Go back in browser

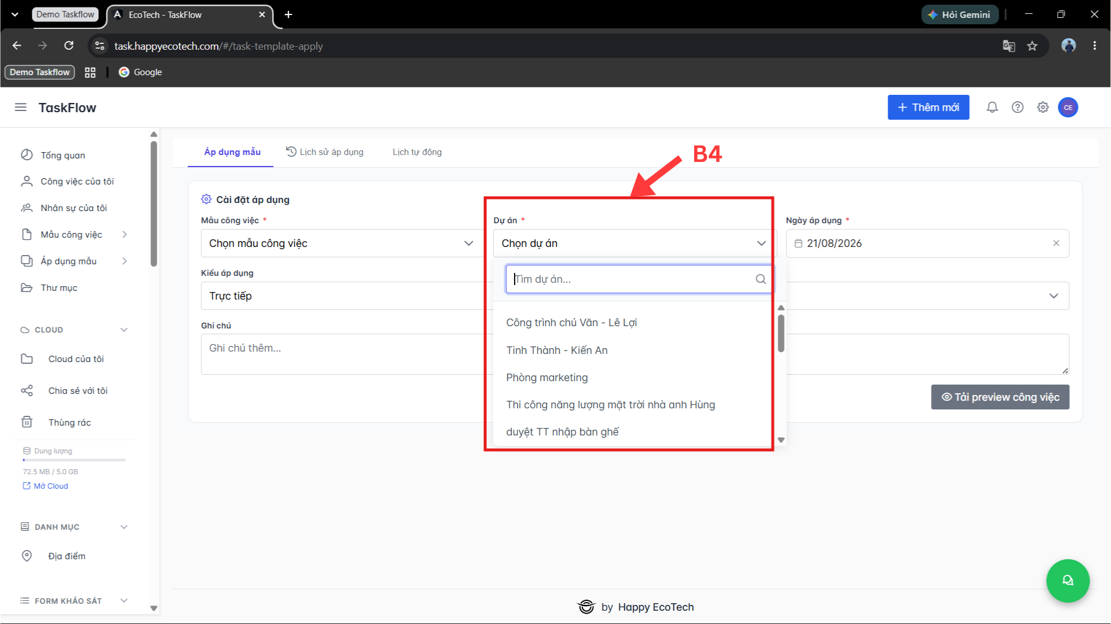click(17, 46)
